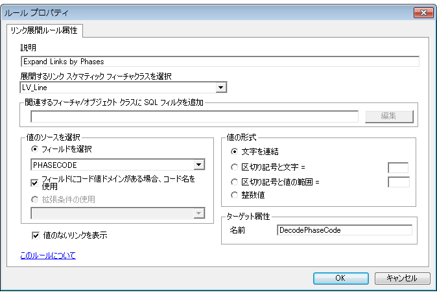Select the 区切り記号と文字 radio button
The image size is (437, 297).
coord(235,167)
